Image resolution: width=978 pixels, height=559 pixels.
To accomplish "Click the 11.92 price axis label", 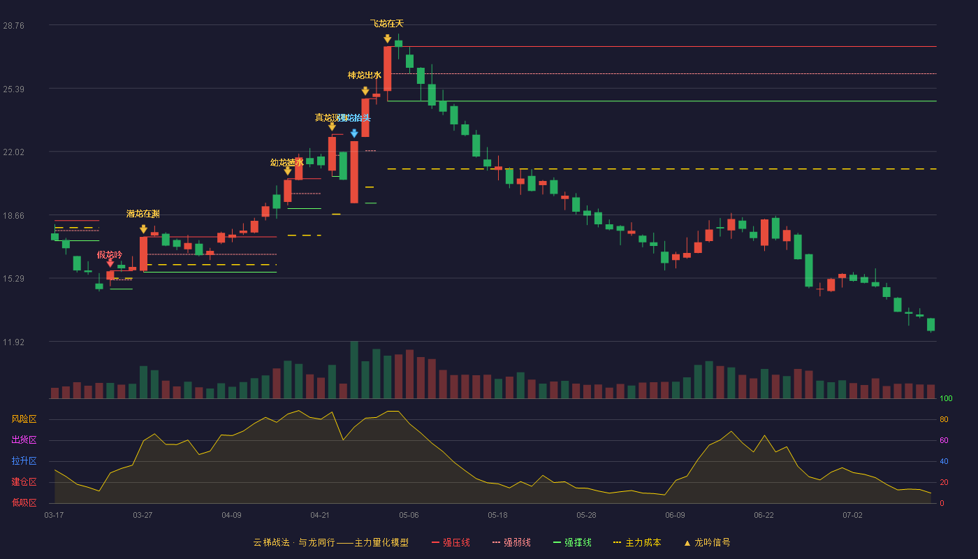I will click(x=14, y=342).
